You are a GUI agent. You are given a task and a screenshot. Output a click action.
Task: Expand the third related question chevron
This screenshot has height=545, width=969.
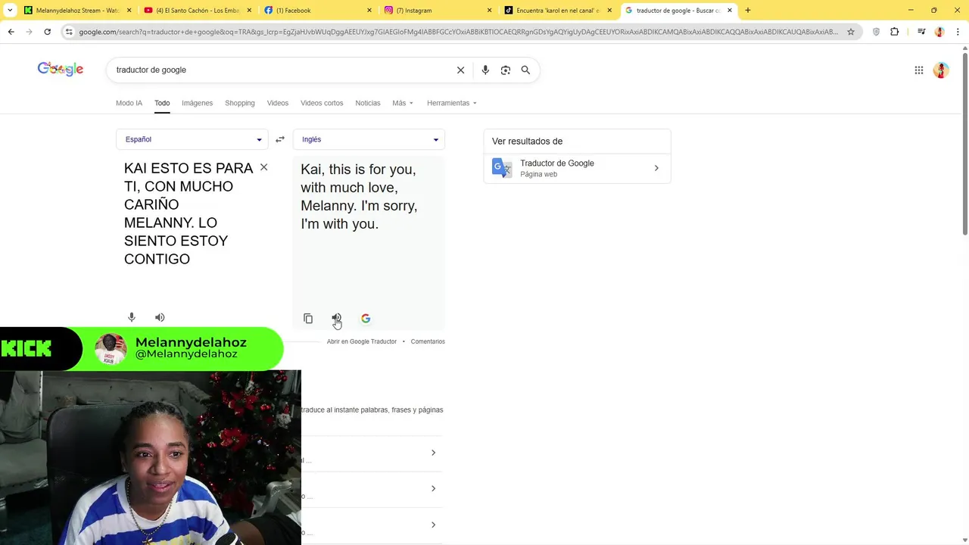(x=433, y=525)
